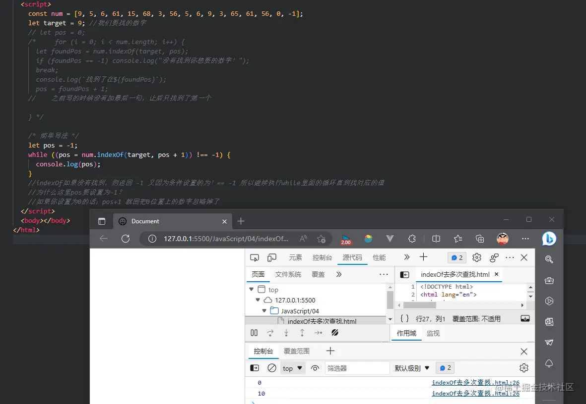Collapse the JavaScript/04 folder
Image resolution: width=586 pixels, height=404 pixels.
click(264, 310)
